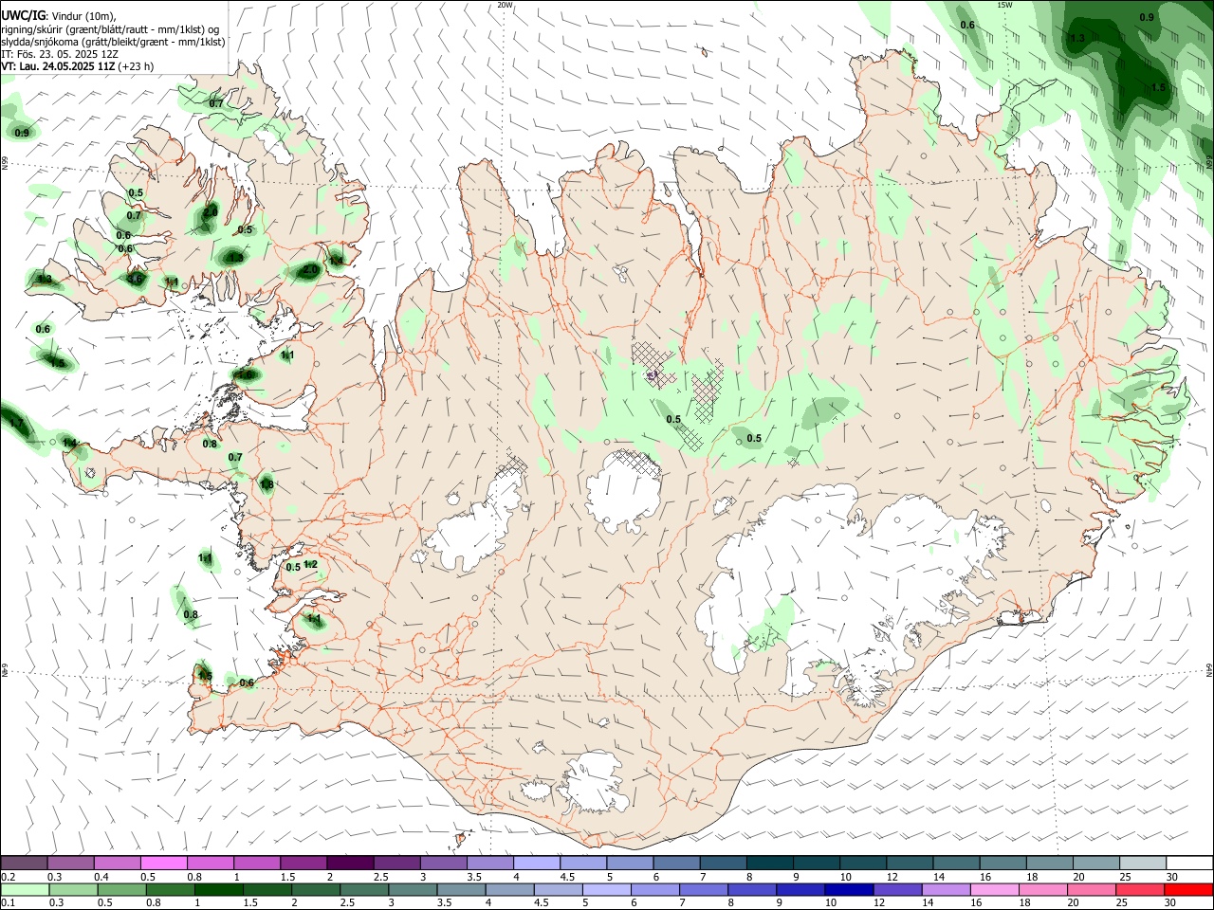Select the 'rigning/skúrir' legend description line
1214x910 pixels.
pyautogui.click(x=109, y=29)
